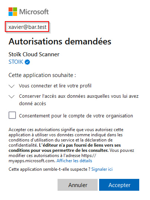Click the 'Consentement pour le compte de votre organisation' label
Screen dimensions: 150x200
76,116
